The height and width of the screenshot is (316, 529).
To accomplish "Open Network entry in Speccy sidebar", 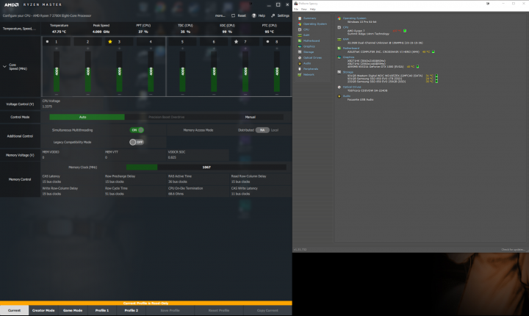I will pos(309,75).
